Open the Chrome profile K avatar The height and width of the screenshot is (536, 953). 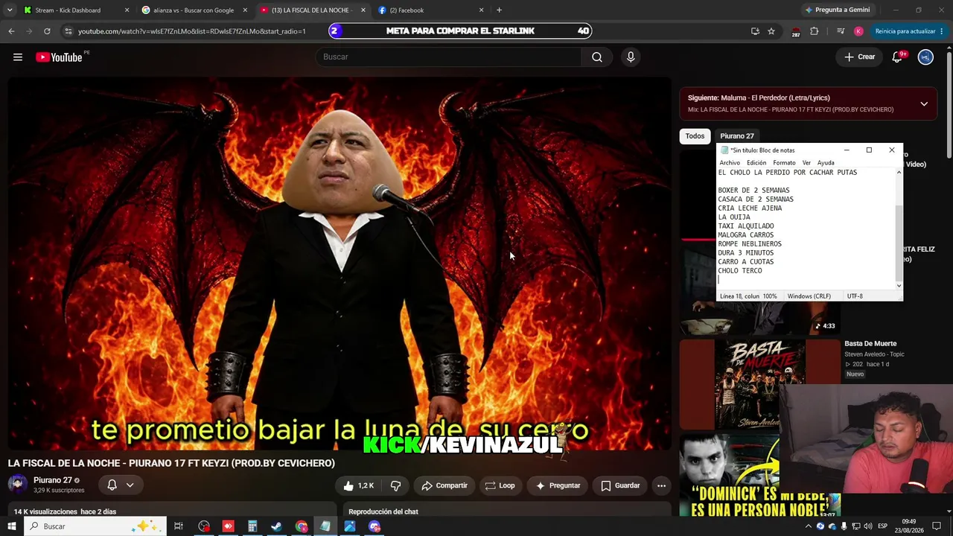[858, 31]
